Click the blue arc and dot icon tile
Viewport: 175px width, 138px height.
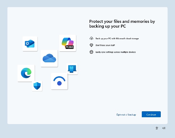pos(59,81)
